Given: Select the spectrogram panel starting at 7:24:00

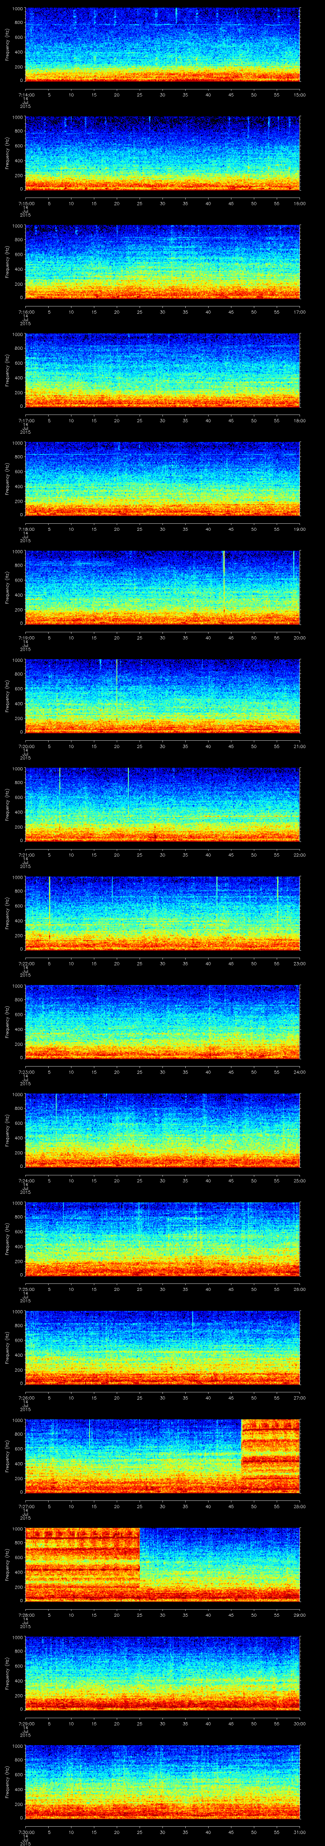Looking at the screenshot, I should 163,1130.
